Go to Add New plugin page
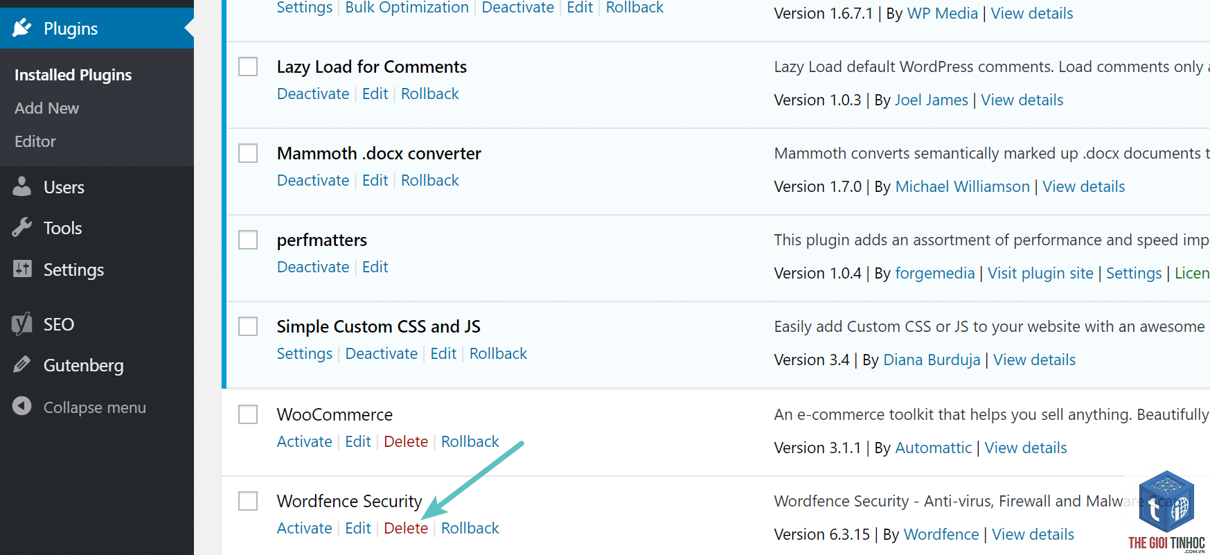This screenshot has height=555, width=1210. (x=46, y=108)
